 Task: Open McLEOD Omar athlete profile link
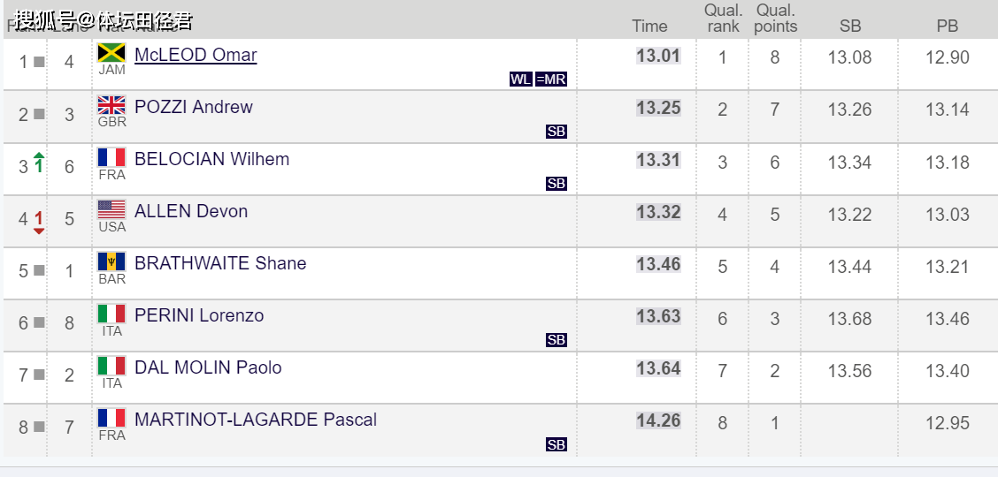pos(196,55)
